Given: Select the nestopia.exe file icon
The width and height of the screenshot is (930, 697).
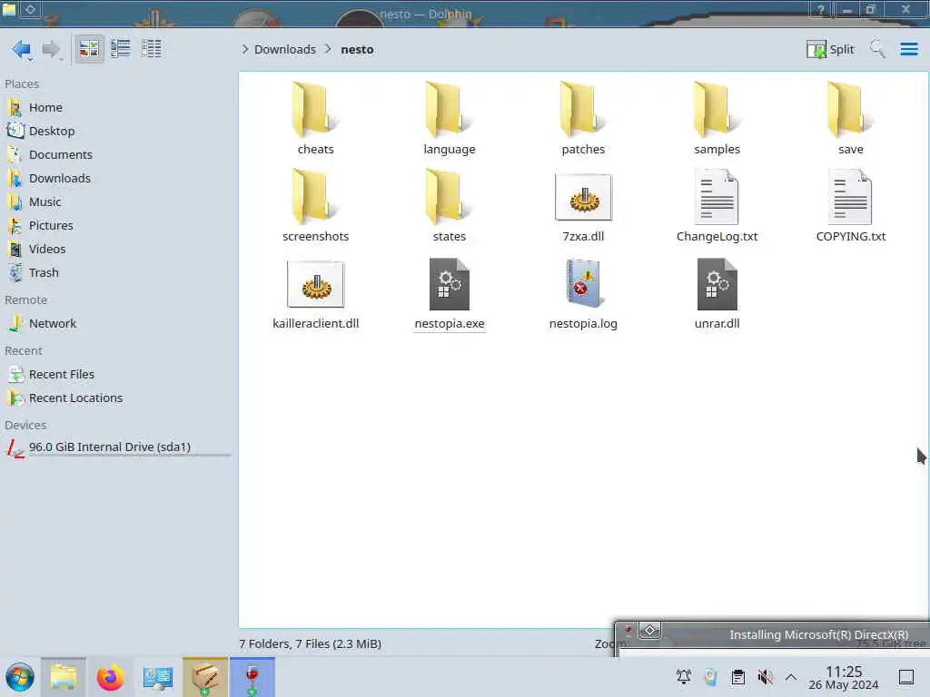Looking at the screenshot, I should click(449, 284).
